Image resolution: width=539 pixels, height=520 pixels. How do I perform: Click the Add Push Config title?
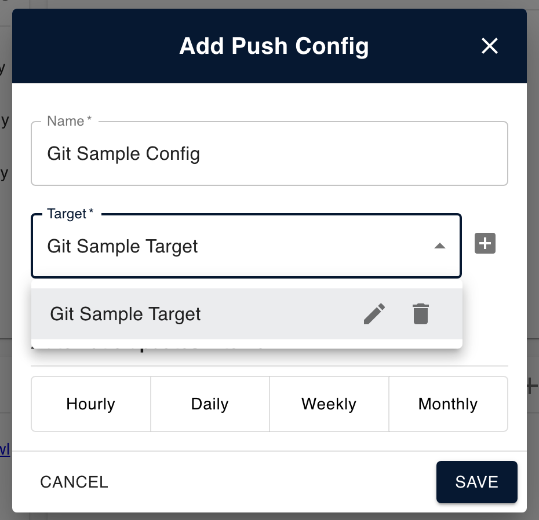tap(274, 46)
